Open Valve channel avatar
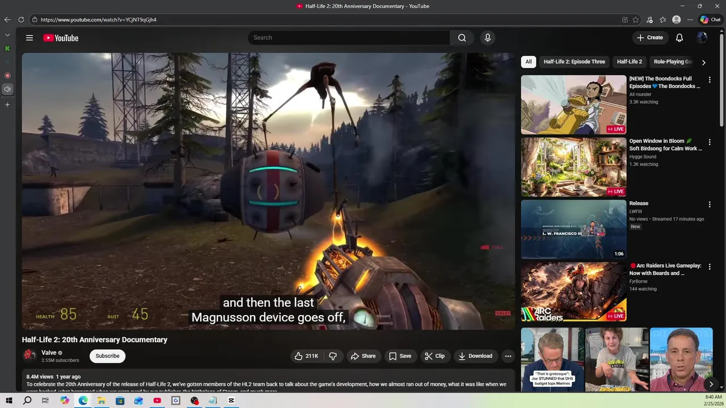726x408 pixels. (29, 356)
